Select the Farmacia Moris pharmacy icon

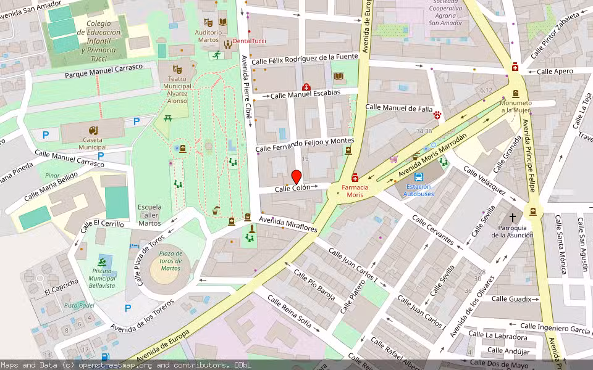point(355,178)
